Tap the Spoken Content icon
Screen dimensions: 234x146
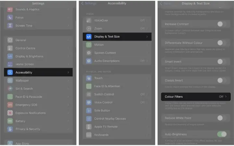click(x=89, y=53)
